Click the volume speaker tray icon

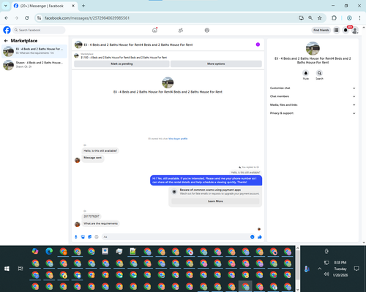pos(326,274)
